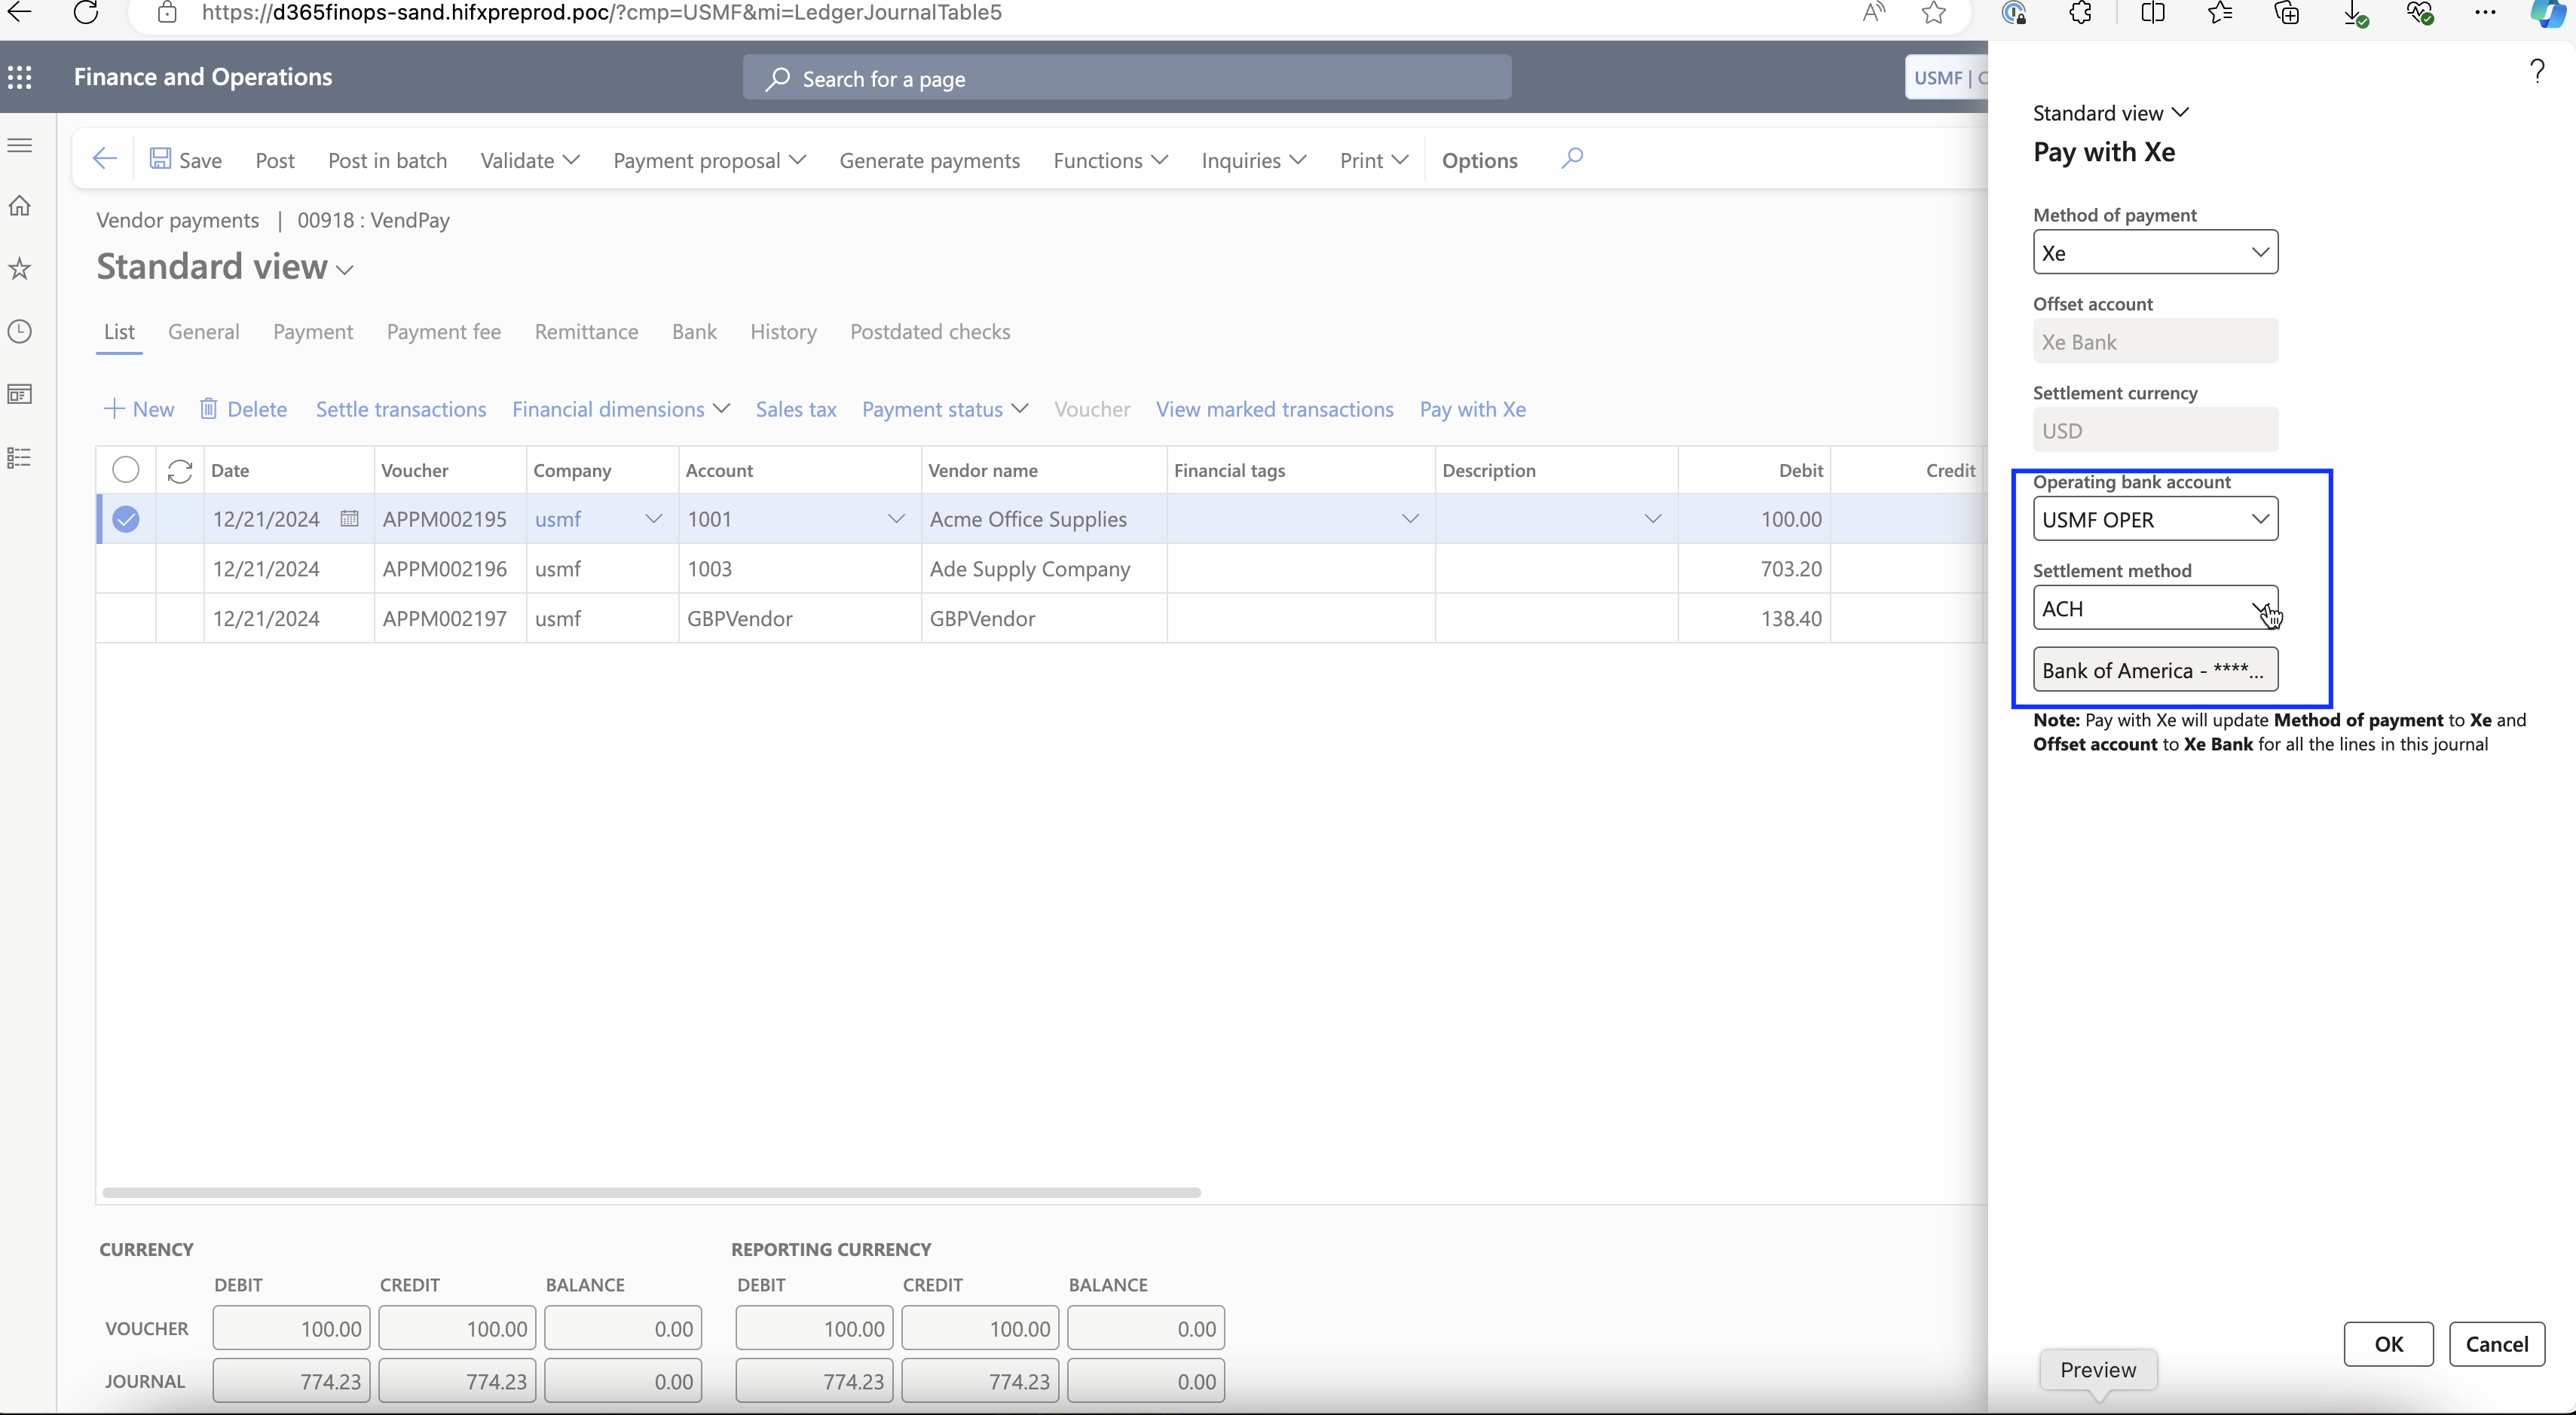Image resolution: width=2576 pixels, height=1415 pixels.
Task: Click toolbar search magnifier icon
Action: (1571, 158)
